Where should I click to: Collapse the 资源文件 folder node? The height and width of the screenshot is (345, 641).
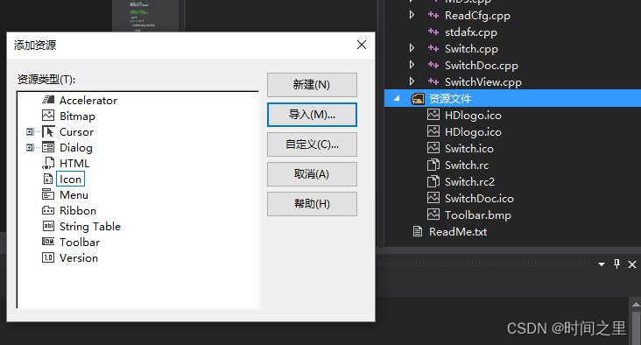(x=396, y=99)
